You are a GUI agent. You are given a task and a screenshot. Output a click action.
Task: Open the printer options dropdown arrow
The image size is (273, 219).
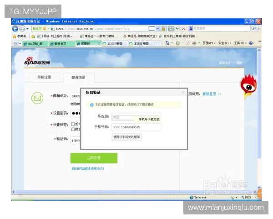click(199, 43)
